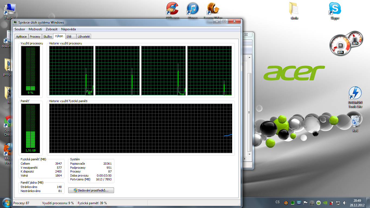Screen dimensions: 370x208
Task: Click the Stránkováno value 148
Action: click(x=59, y=187)
